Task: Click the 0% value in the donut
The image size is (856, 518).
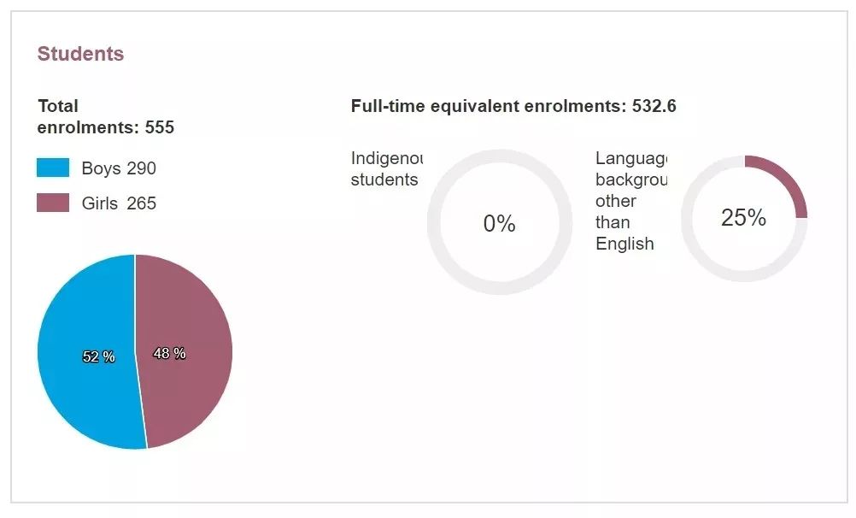Action: click(x=499, y=223)
